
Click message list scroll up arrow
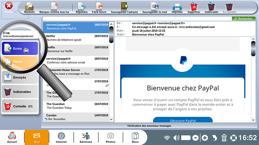click(111, 24)
